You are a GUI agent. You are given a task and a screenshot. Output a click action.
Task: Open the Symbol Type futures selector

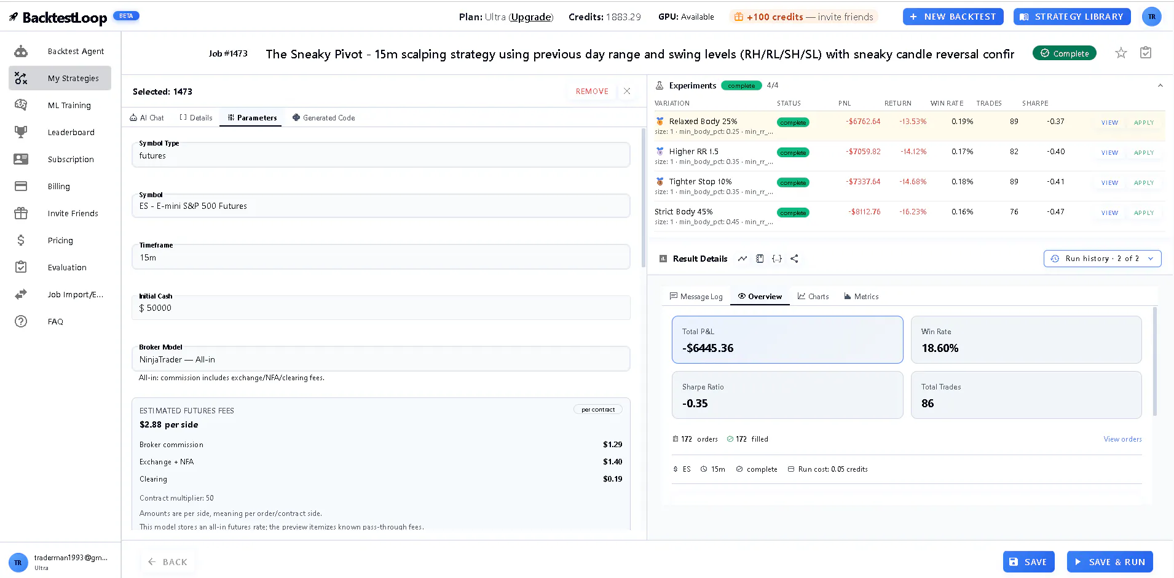(381, 155)
